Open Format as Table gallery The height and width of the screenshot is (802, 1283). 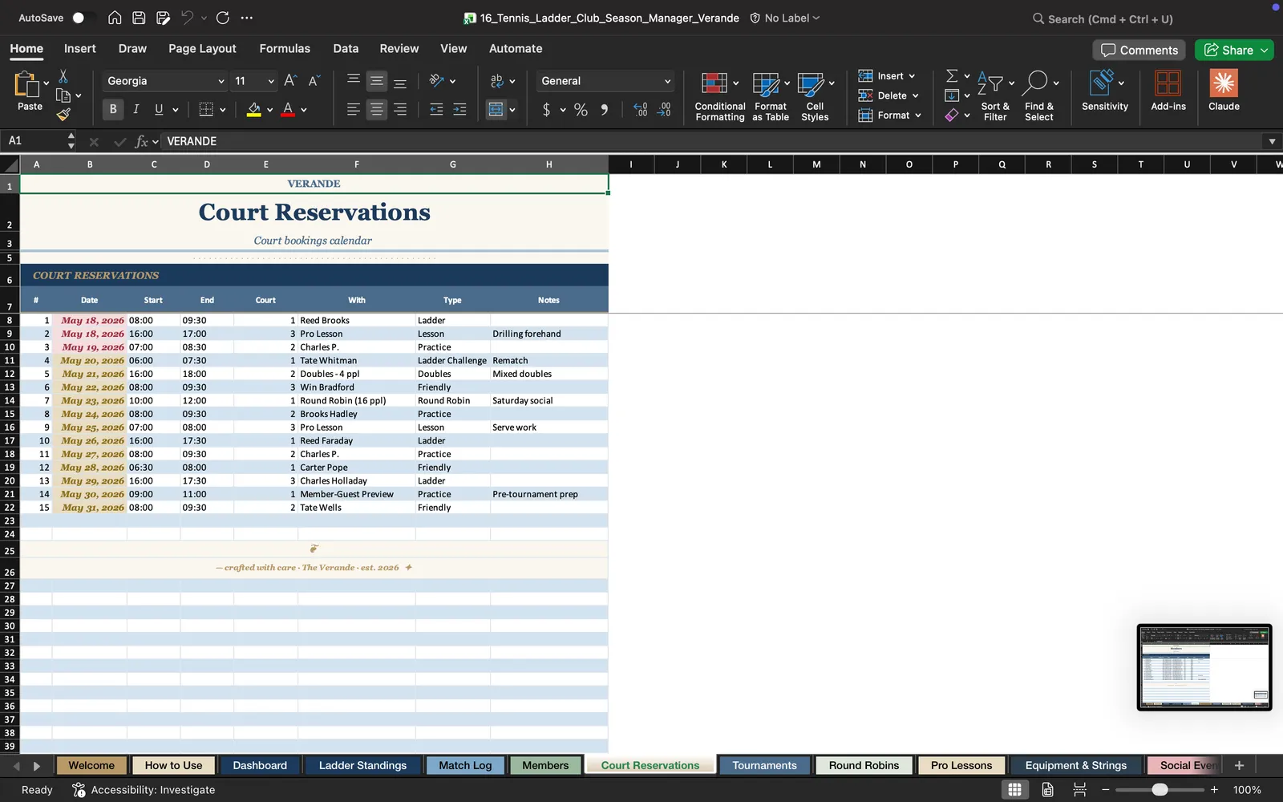770,96
